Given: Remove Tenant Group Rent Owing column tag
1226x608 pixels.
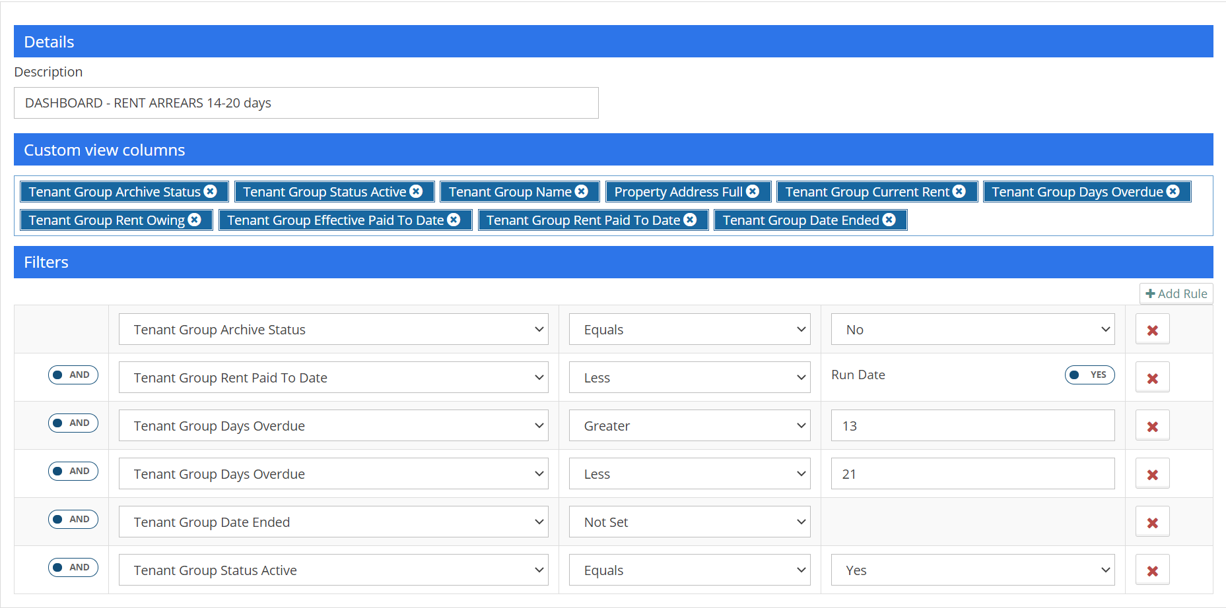Looking at the screenshot, I should [195, 220].
